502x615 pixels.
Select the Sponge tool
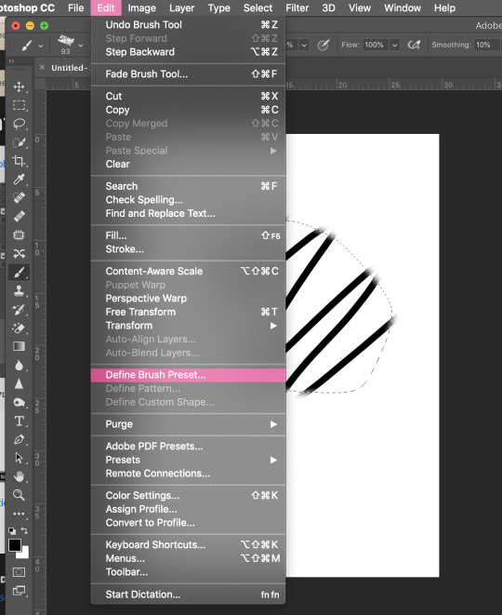coord(19,403)
